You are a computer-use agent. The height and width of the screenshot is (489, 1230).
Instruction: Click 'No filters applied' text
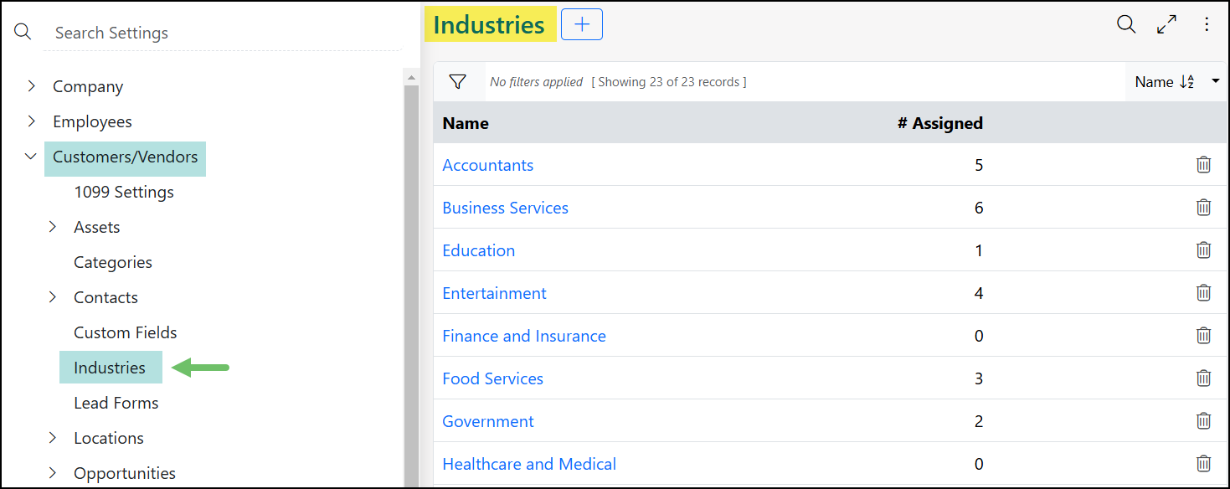[537, 82]
